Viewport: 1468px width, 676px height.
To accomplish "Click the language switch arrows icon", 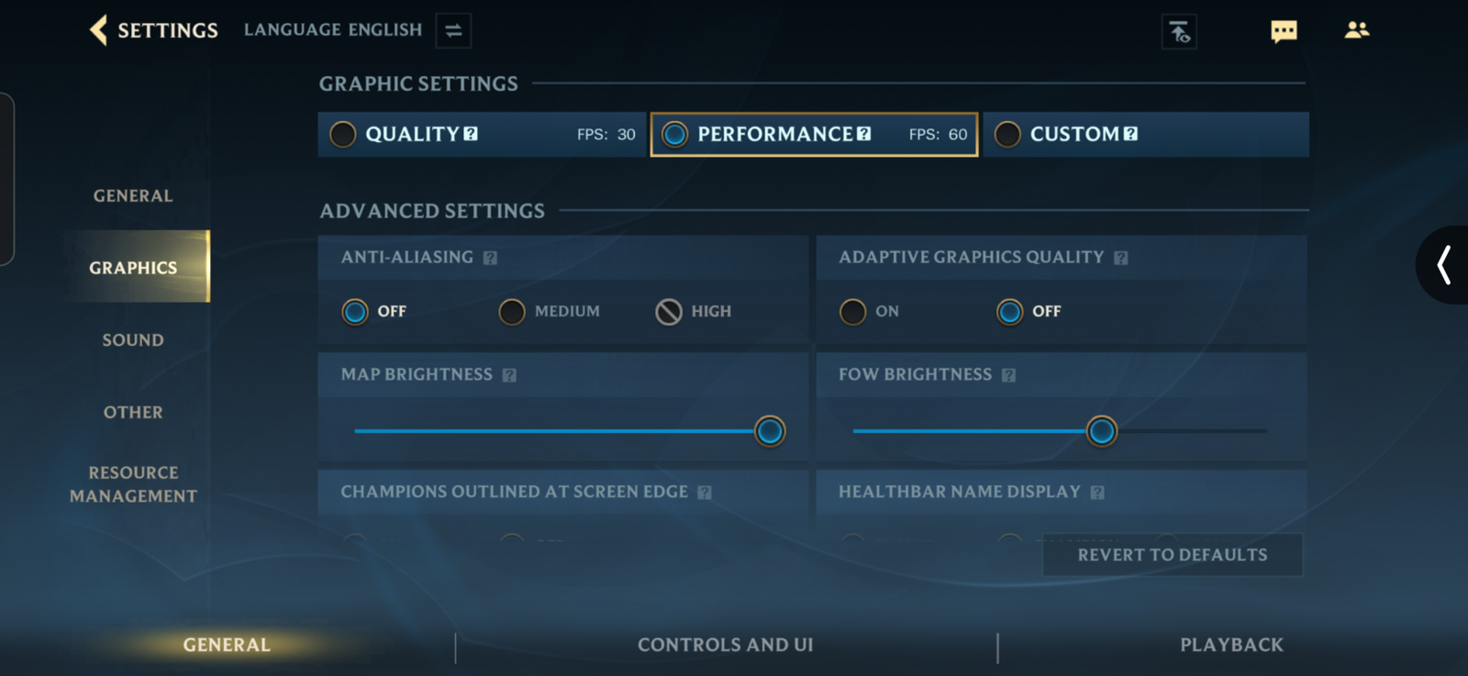I will [453, 30].
